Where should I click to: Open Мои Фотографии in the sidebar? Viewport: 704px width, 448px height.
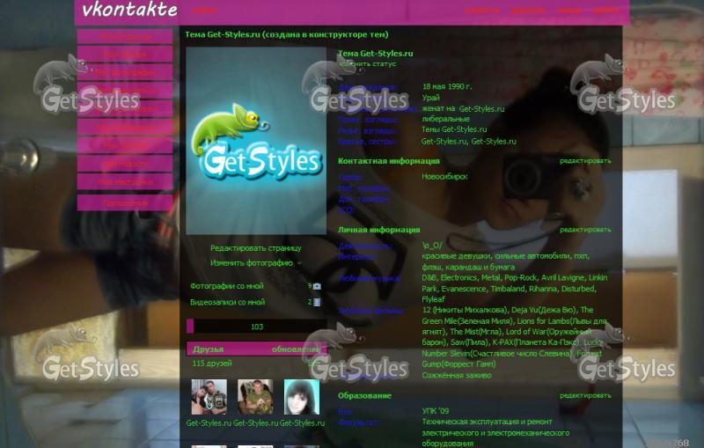(x=125, y=72)
